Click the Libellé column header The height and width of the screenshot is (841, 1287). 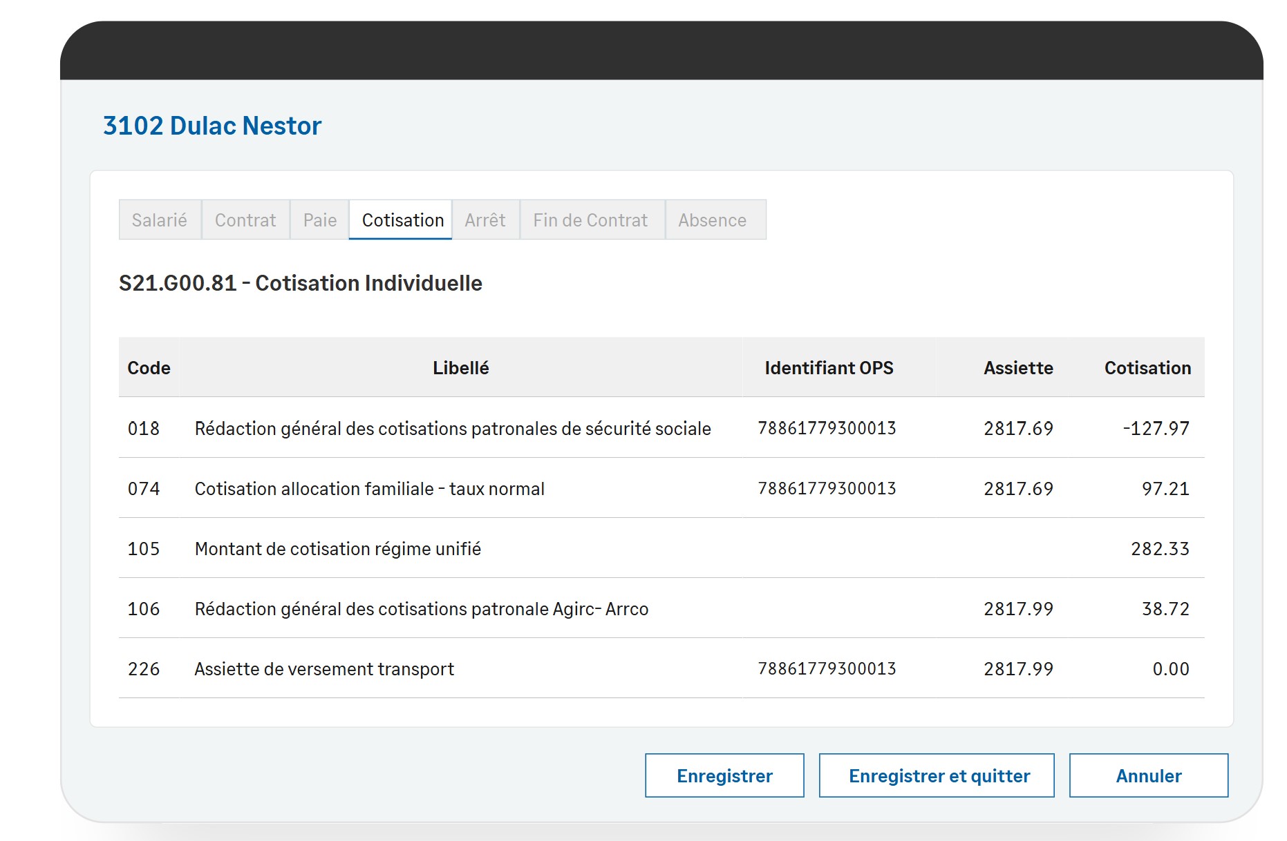click(x=461, y=368)
